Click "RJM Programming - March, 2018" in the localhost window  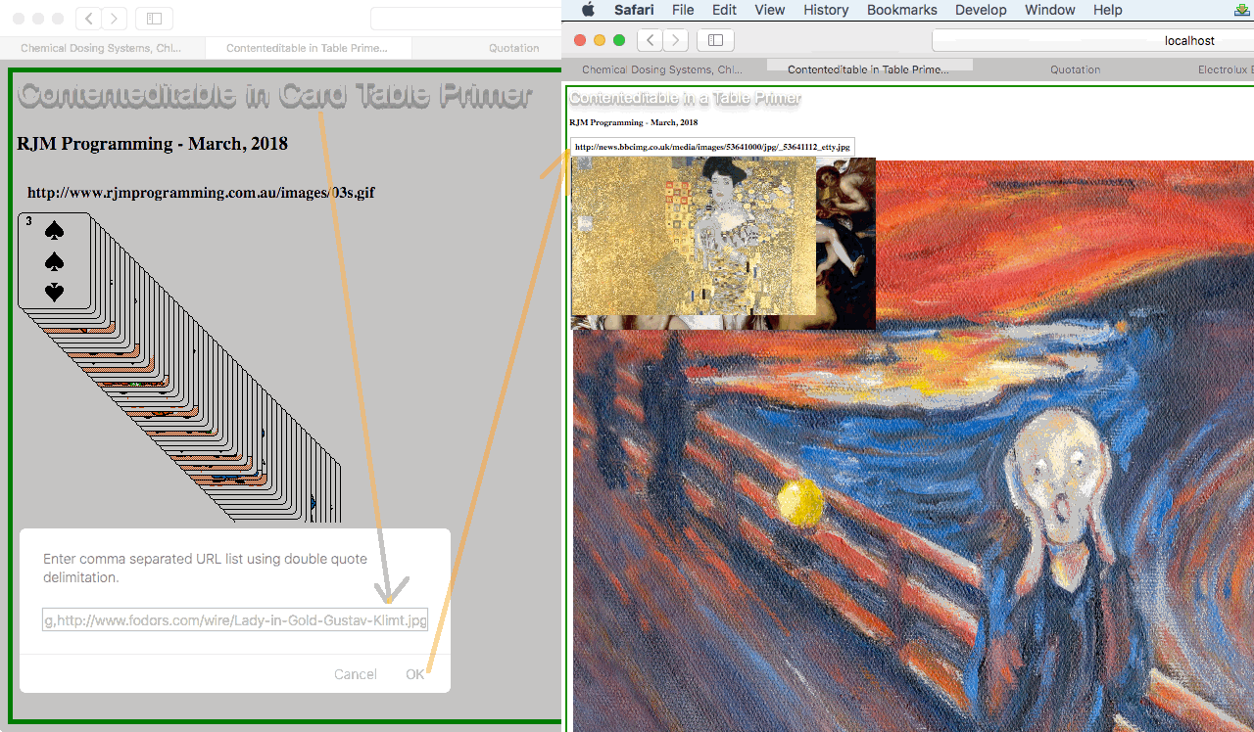(x=634, y=122)
